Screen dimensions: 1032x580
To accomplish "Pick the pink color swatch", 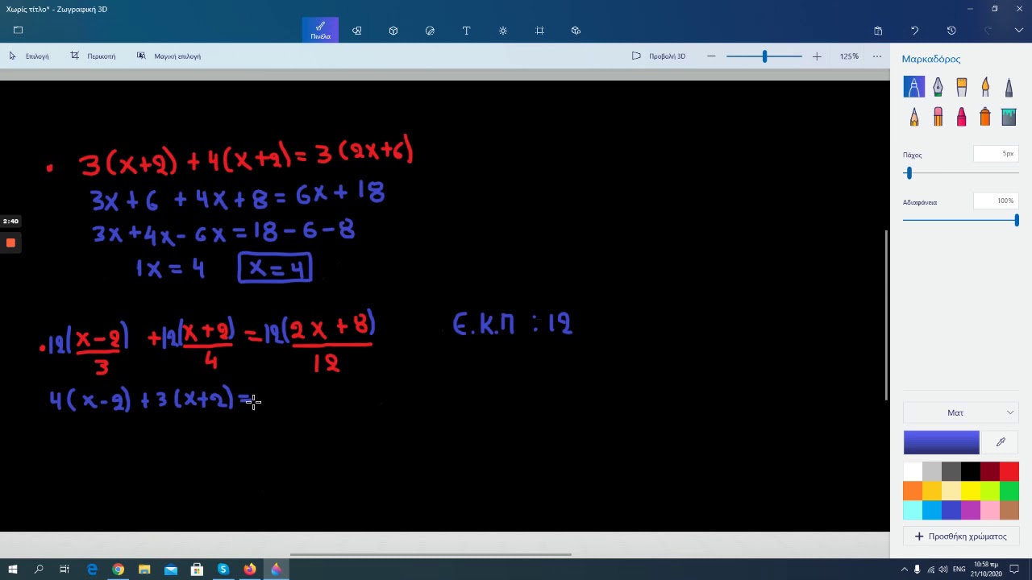I will 990,510.
